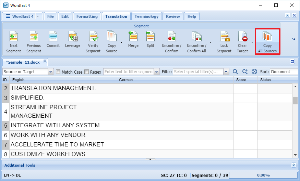Click the Status column header
The image size is (300, 181).
(x=270, y=80)
